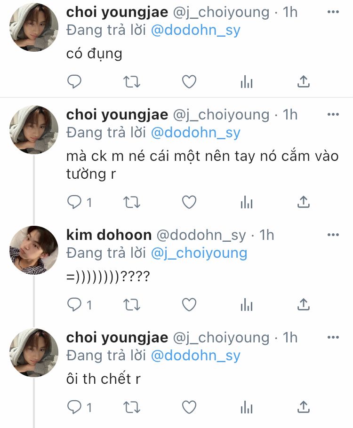
Task: Open kim dohoon's profile picture
Action: pos(34,250)
